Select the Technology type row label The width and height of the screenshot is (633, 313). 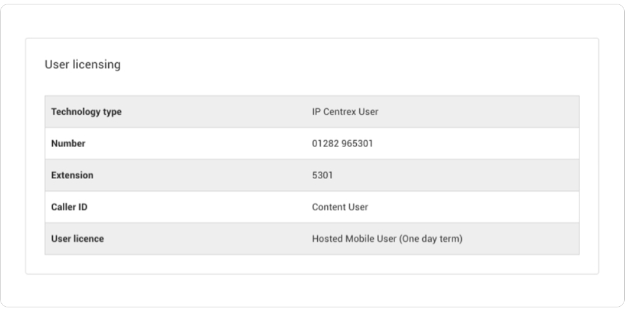(x=86, y=112)
